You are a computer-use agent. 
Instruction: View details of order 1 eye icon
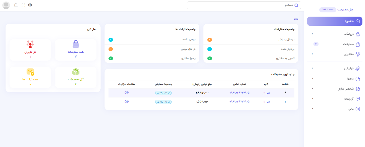[x=127, y=101]
